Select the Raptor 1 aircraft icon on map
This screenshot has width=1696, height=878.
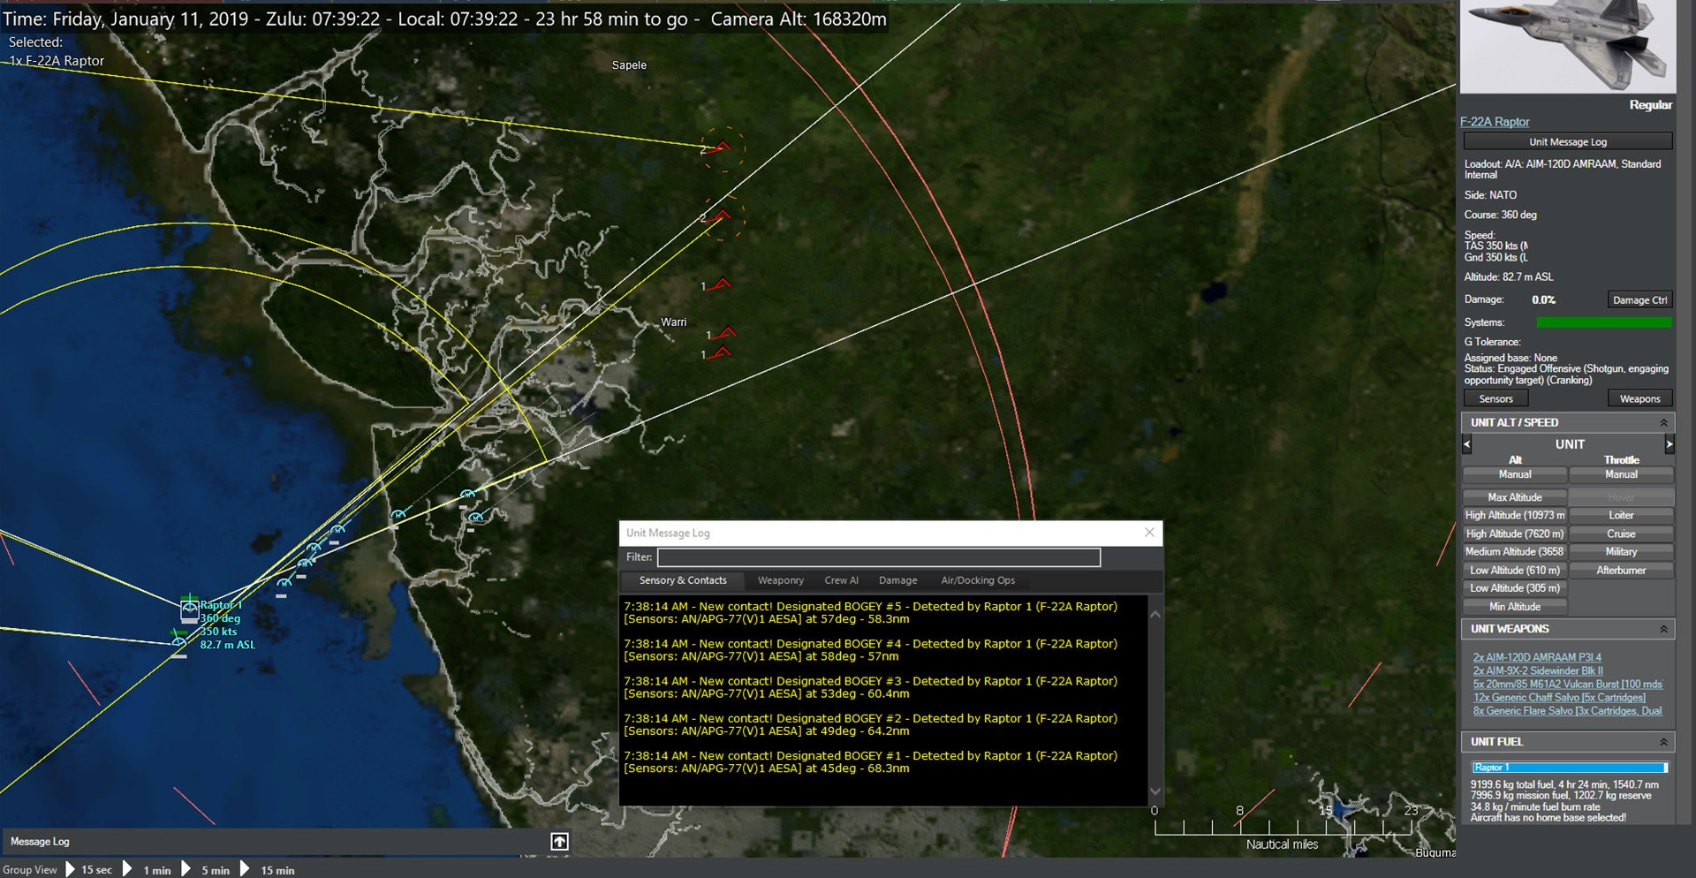[189, 609]
